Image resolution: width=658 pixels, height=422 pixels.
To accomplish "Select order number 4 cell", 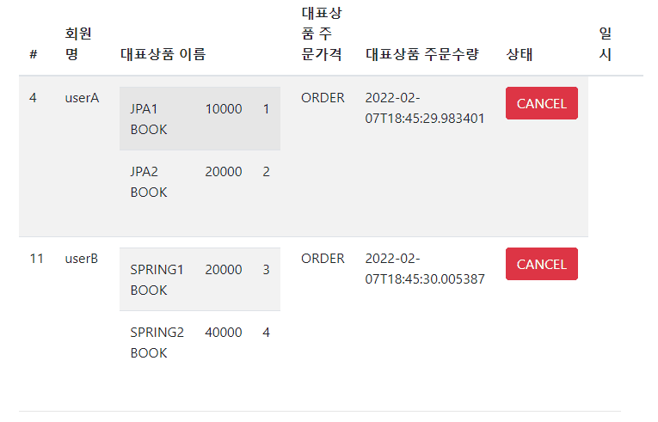I will click(x=33, y=98).
